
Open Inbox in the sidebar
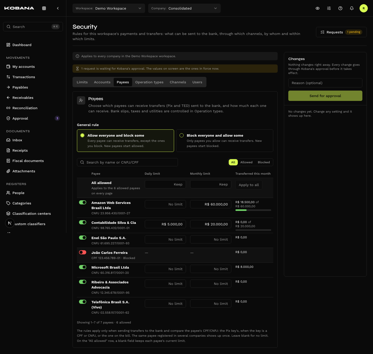[33, 140]
